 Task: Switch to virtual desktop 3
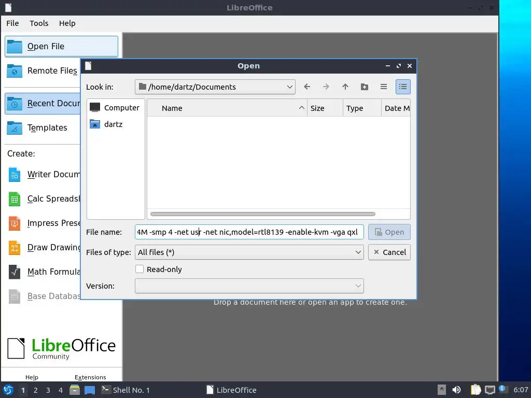click(x=48, y=390)
